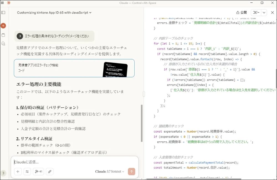The image size is (277, 180).
Task: Expand the chat title dropdown chevron
Action: click(90, 13)
